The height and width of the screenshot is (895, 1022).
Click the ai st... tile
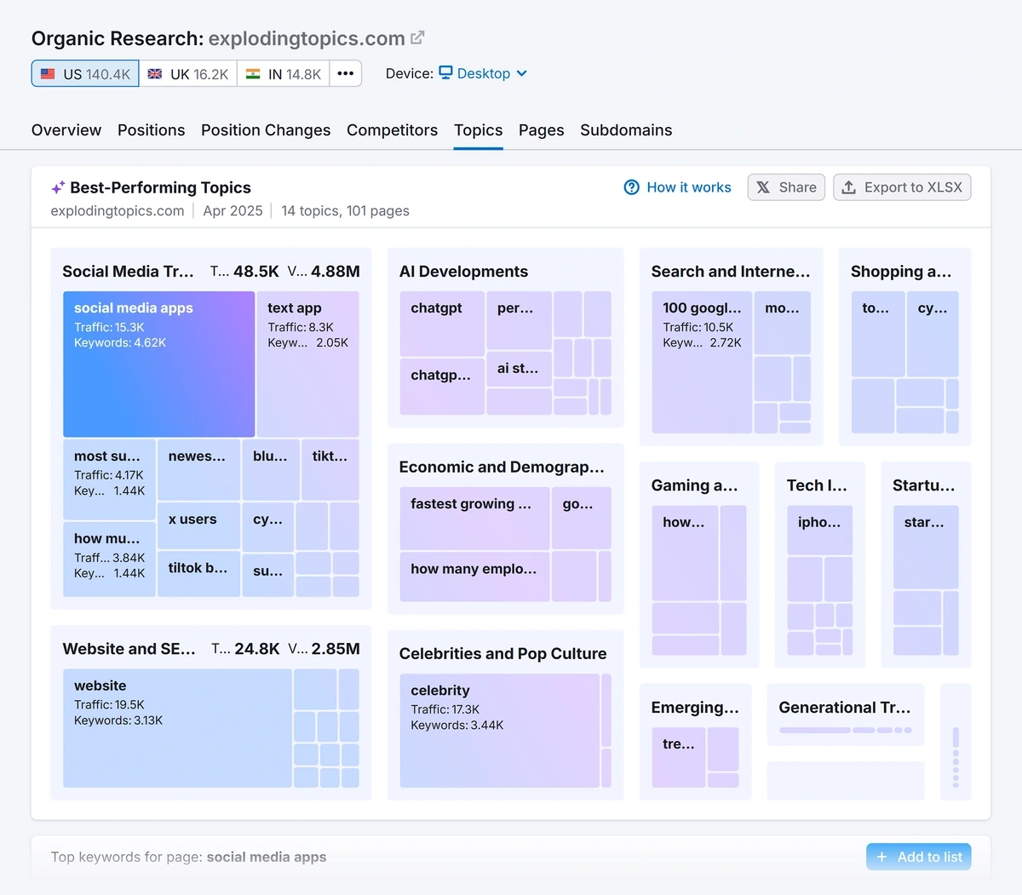pyautogui.click(x=519, y=369)
